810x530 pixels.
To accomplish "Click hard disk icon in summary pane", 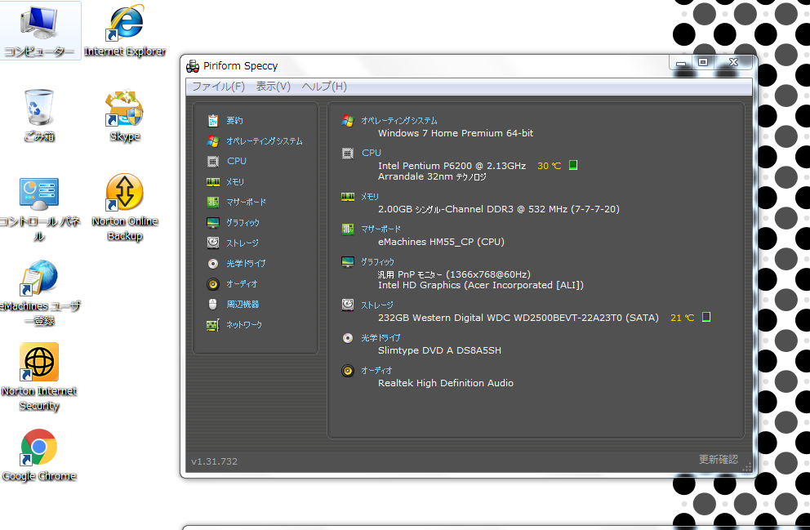I will [x=348, y=305].
